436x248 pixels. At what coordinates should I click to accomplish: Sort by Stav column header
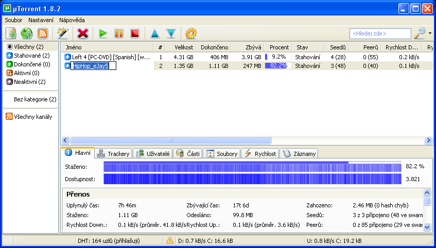point(308,47)
